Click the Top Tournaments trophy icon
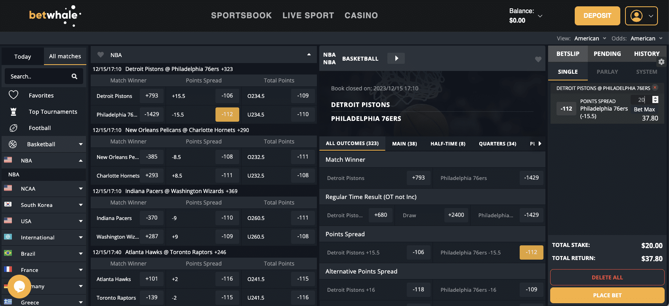Screen dimensions: 669x306 tap(13, 112)
